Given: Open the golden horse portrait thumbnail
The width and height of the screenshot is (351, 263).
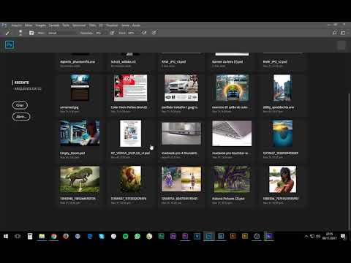Looking at the screenshot, I should click(130, 179).
